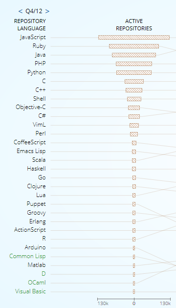
Task: Select the JavaScript language label
Action: point(33,37)
